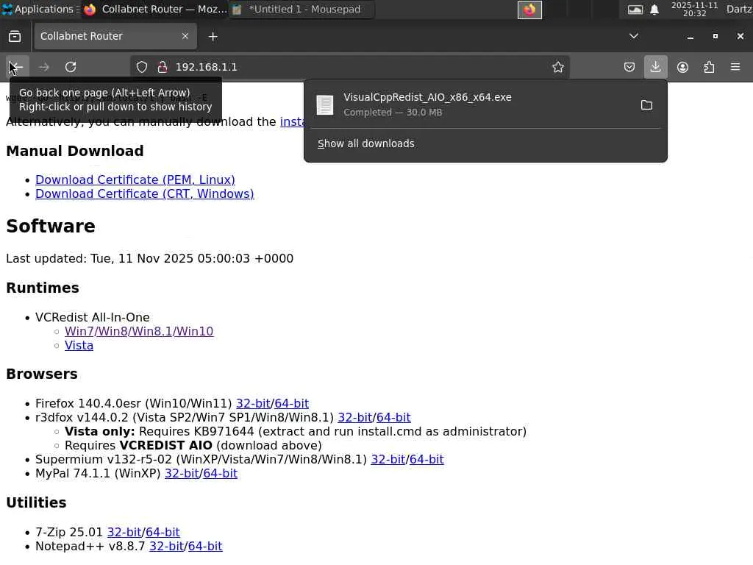The width and height of the screenshot is (753, 565).
Task: Click the panel clock date and time
Action: (694, 9)
